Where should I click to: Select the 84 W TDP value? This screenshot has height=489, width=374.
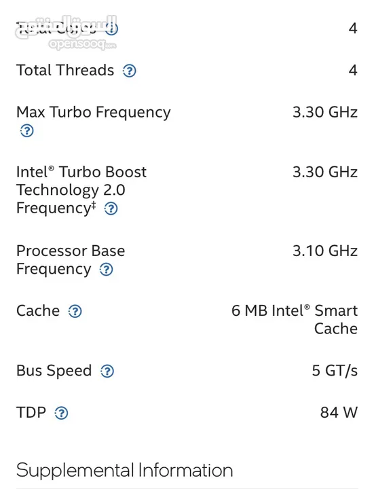[339, 412]
